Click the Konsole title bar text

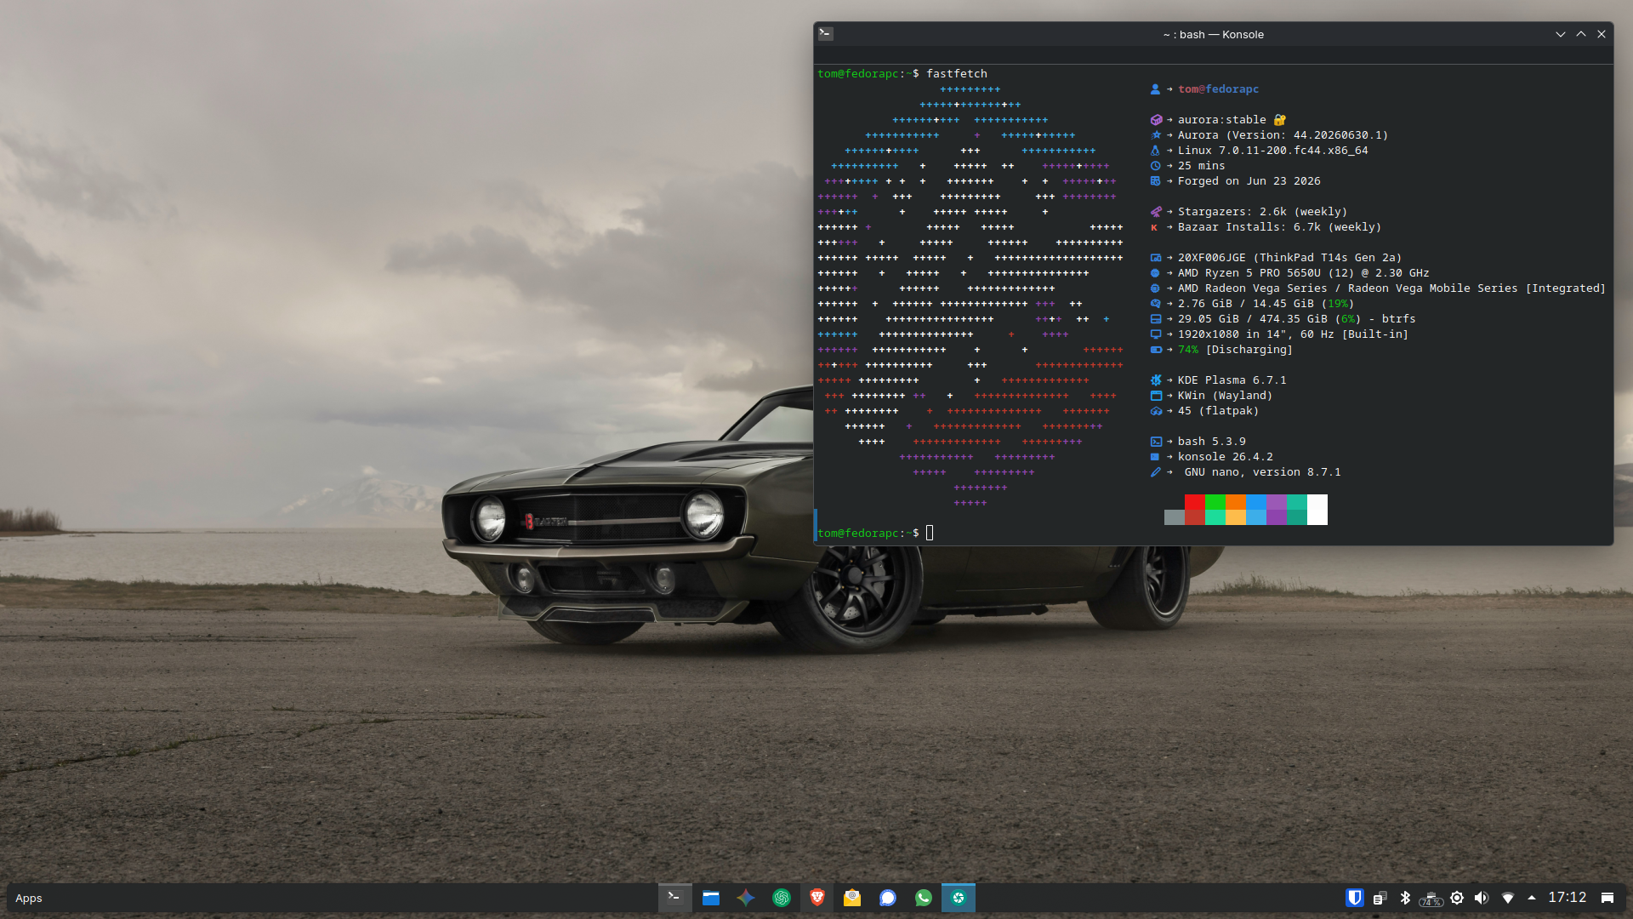pyautogui.click(x=1214, y=35)
